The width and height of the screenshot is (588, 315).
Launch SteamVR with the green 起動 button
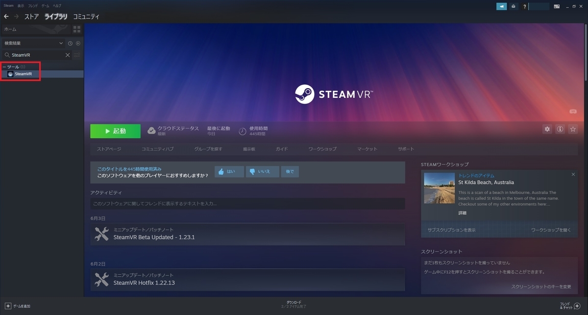coord(115,131)
